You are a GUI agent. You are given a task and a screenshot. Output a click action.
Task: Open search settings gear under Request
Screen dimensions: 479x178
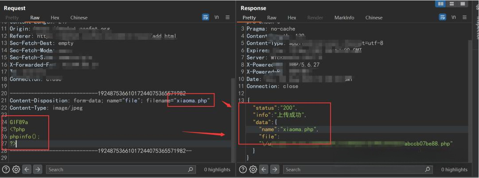point(16,170)
